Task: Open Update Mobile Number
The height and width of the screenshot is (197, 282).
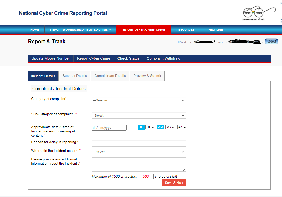Action: coord(51,58)
